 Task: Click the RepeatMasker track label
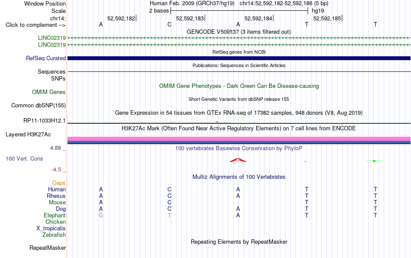(x=48, y=248)
